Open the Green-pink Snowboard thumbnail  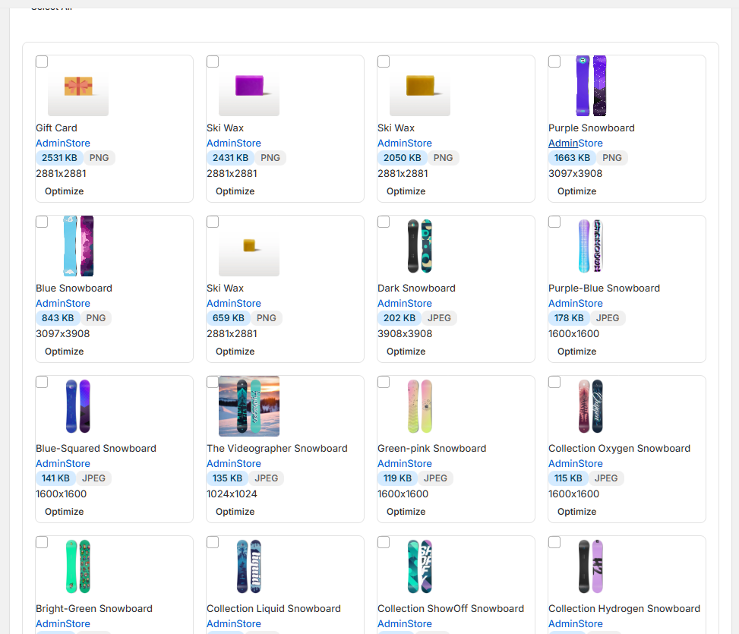[x=420, y=406]
